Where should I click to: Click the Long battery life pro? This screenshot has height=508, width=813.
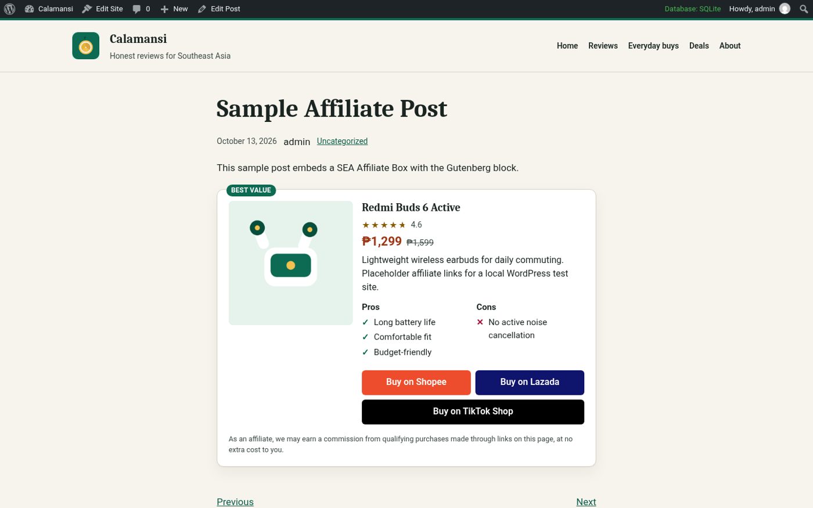[x=405, y=322]
